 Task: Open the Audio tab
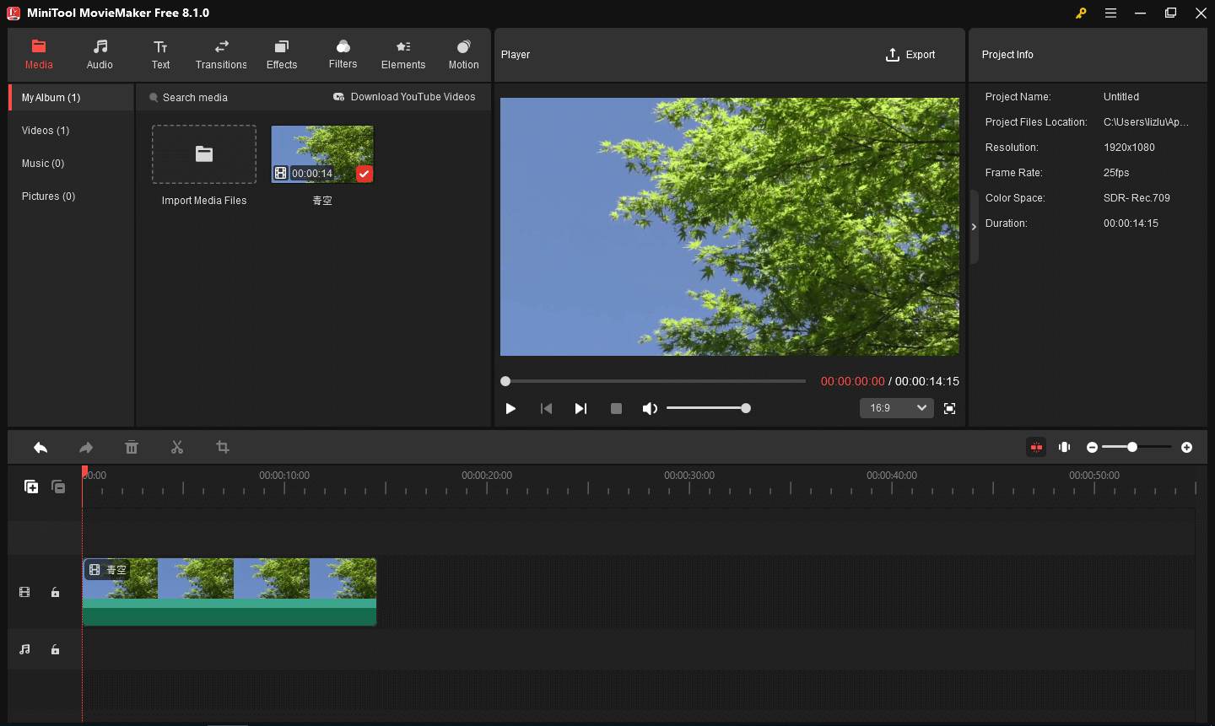point(100,55)
